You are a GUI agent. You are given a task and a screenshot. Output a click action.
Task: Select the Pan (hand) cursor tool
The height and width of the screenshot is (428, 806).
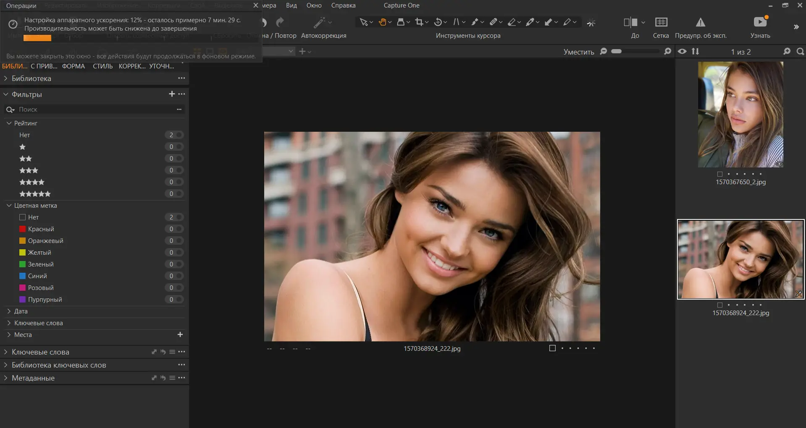tap(383, 22)
